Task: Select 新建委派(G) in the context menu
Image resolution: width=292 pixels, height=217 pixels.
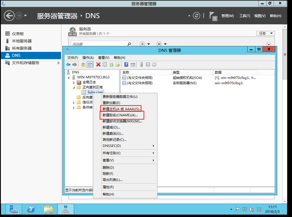Action: point(125,134)
